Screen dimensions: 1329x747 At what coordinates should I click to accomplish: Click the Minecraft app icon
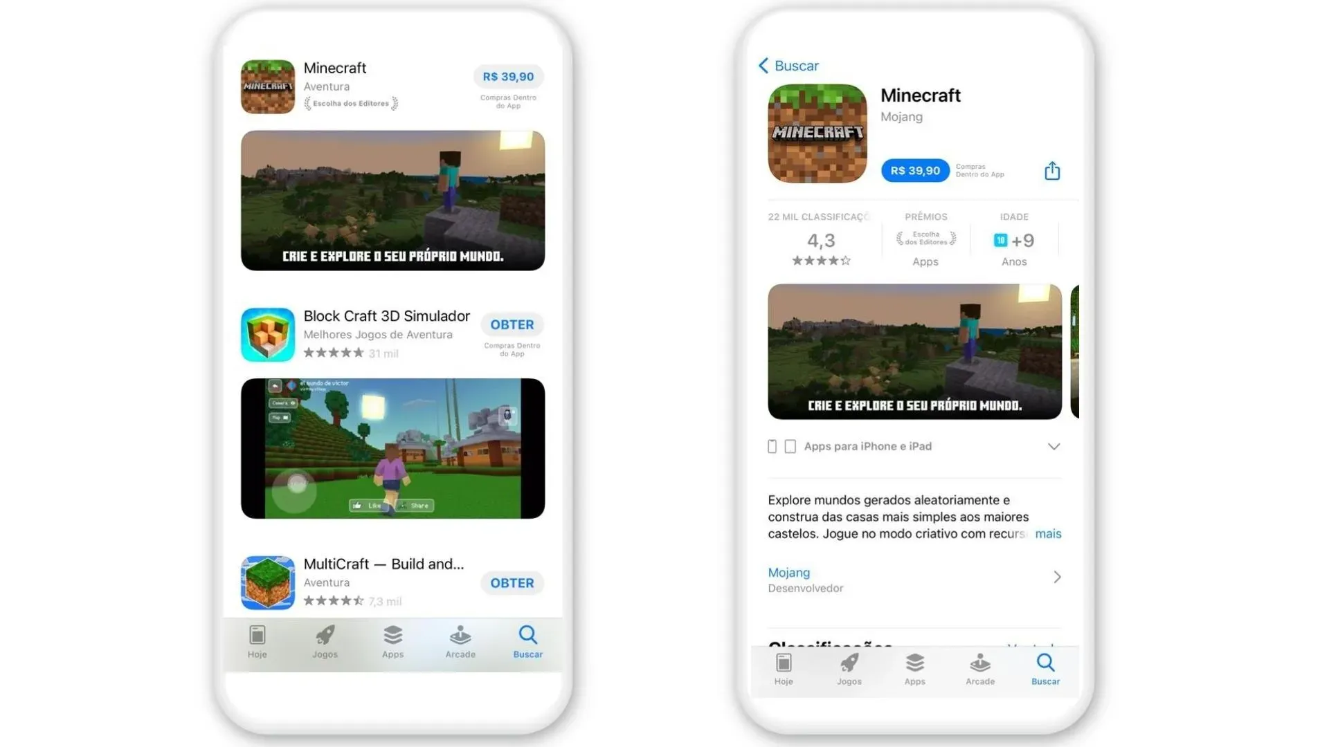pos(269,86)
